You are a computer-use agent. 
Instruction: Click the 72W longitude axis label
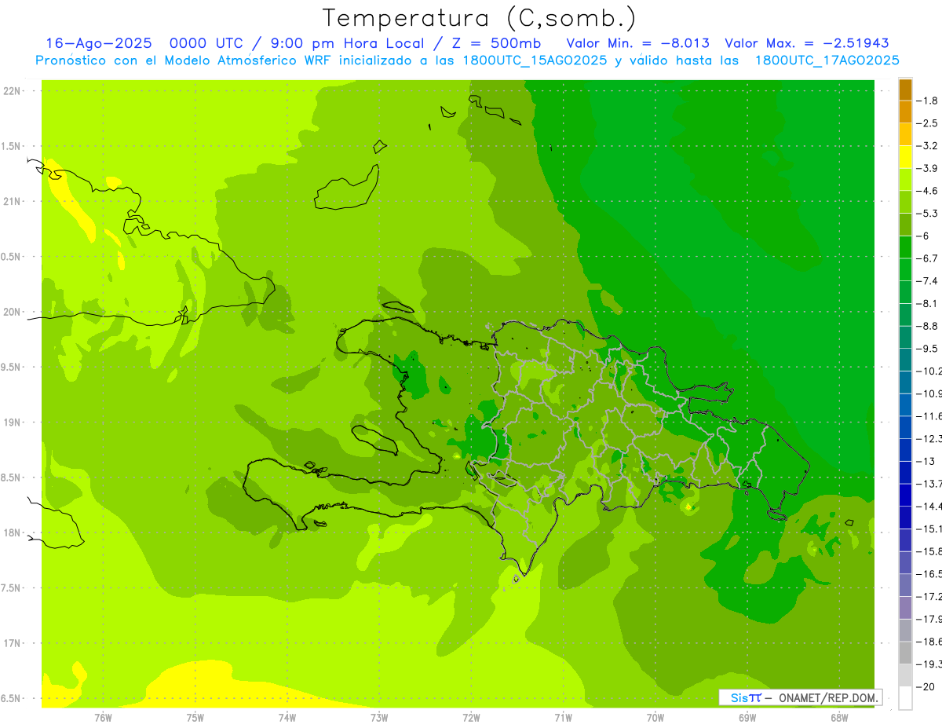click(x=471, y=718)
